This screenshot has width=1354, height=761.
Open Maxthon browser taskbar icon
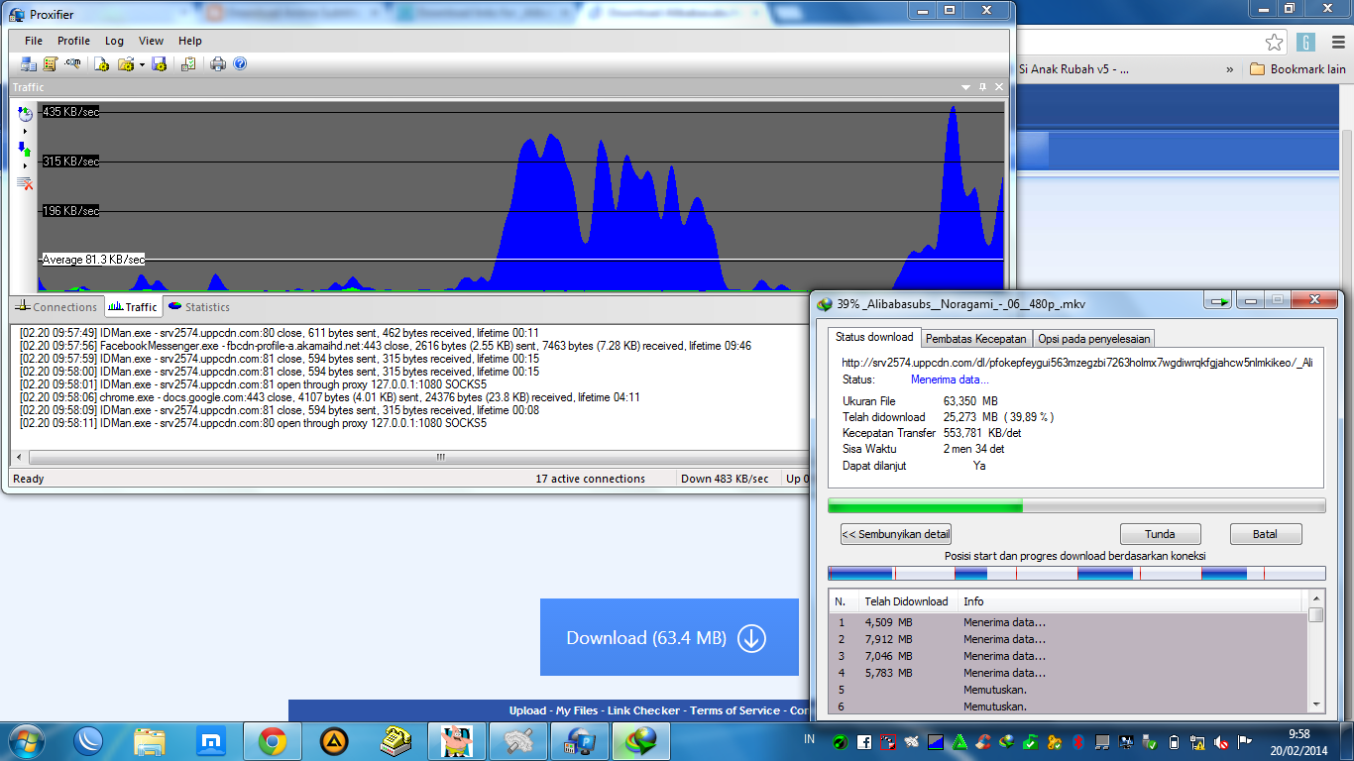211,740
